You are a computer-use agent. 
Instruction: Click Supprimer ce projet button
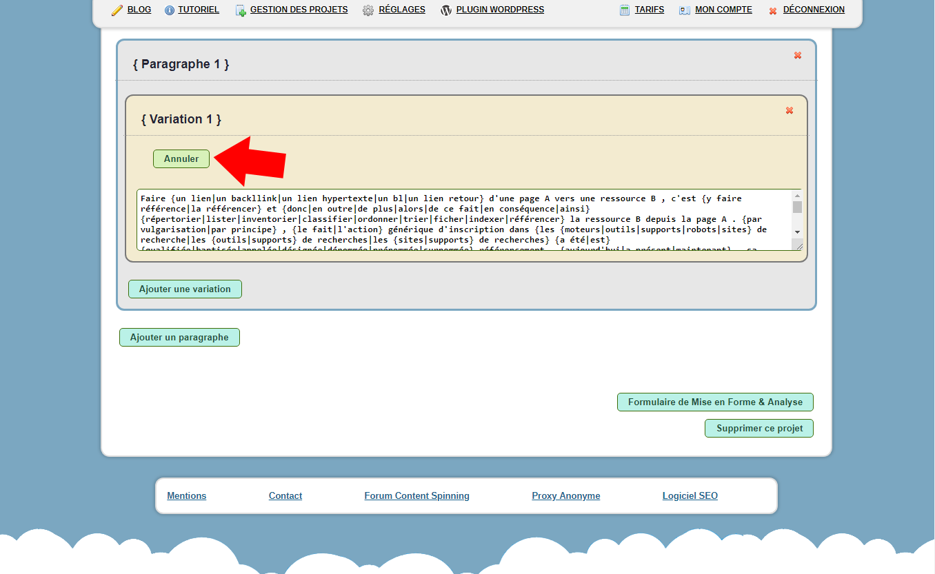(759, 428)
